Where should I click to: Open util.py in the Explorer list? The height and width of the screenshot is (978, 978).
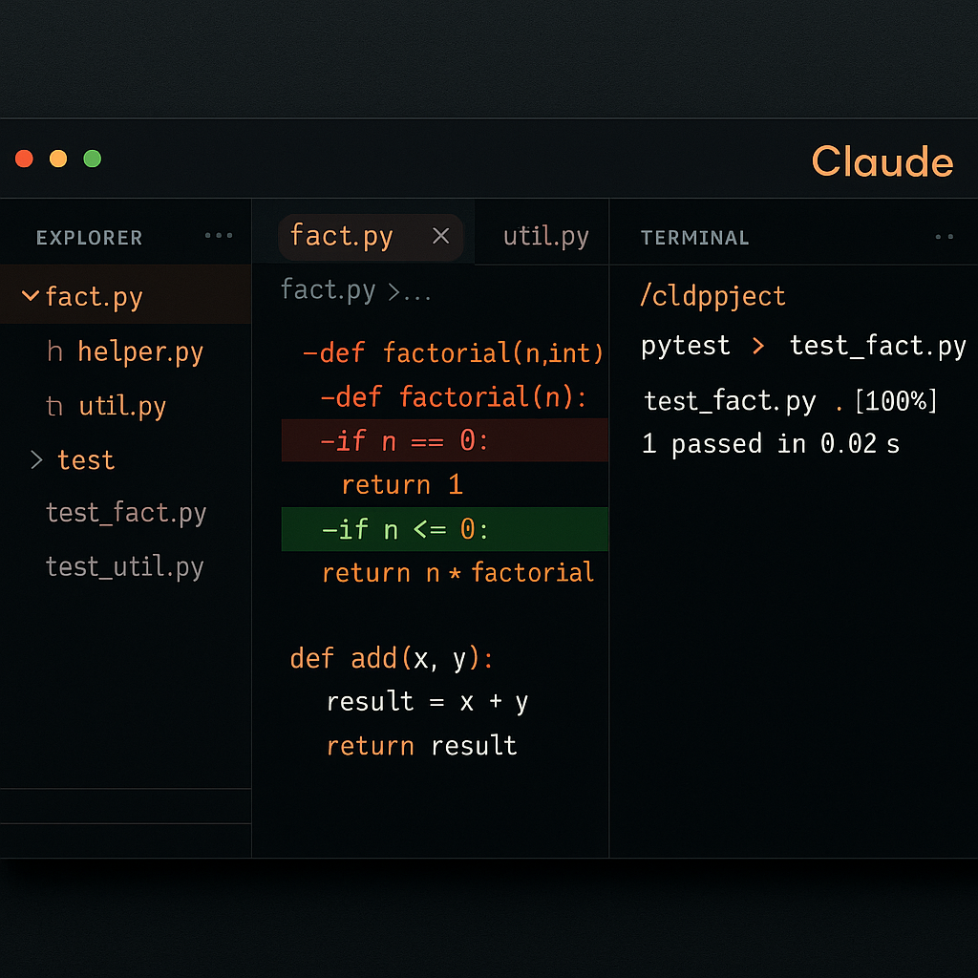tap(122, 406)
